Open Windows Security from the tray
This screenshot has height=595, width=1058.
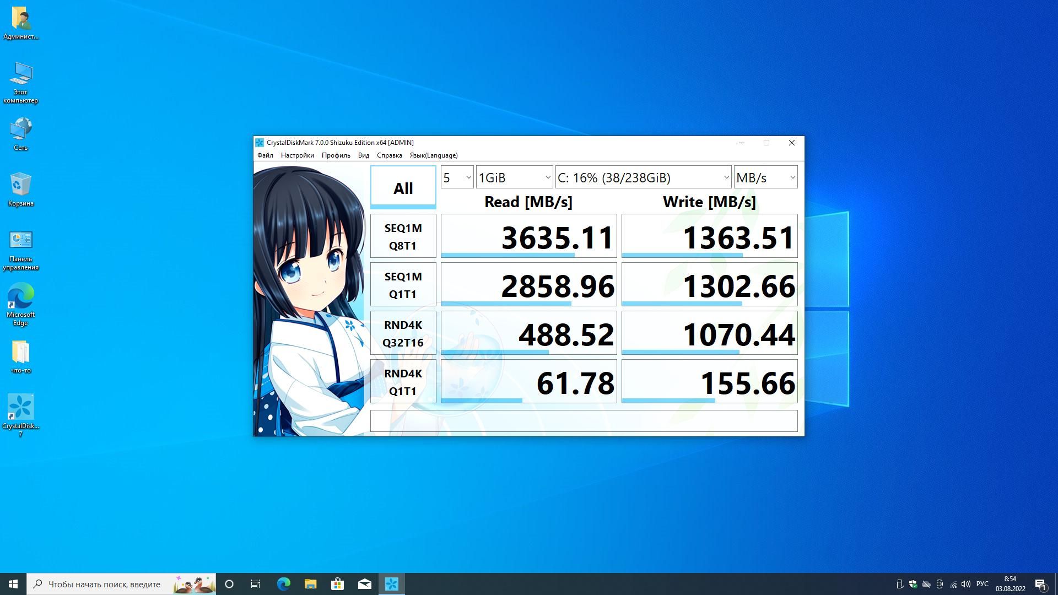coord(913,584)
